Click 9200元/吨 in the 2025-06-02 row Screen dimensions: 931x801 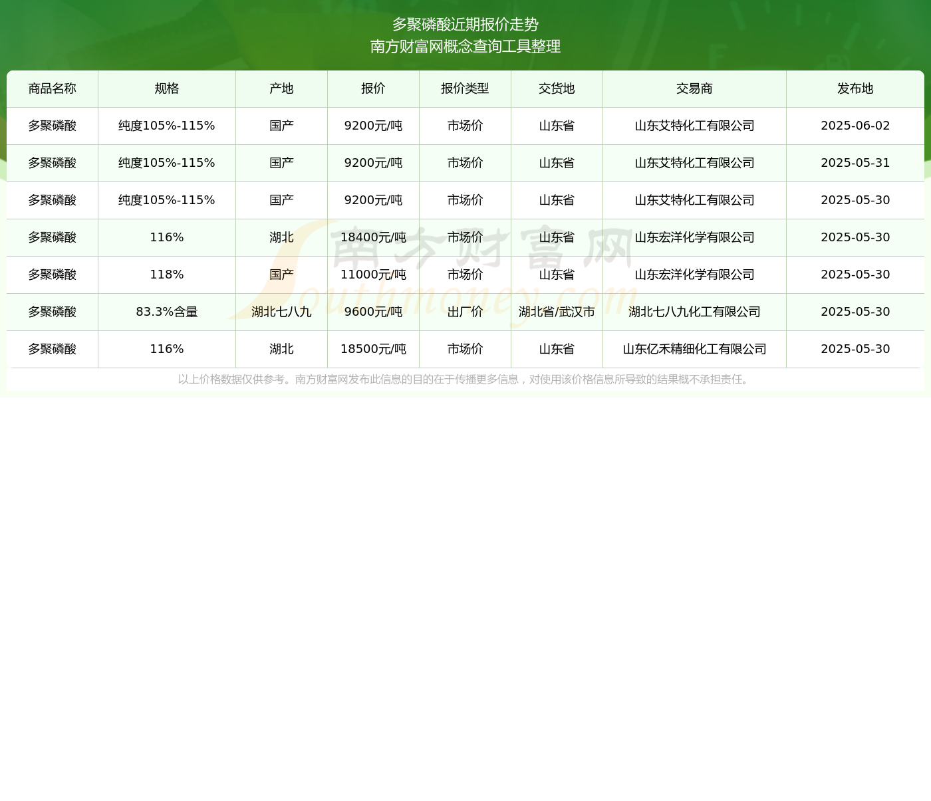point(373,126)
